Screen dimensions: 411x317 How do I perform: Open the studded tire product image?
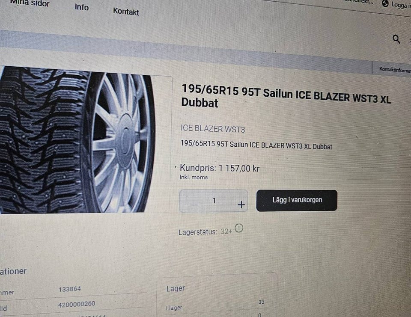(x=78, y=140)
